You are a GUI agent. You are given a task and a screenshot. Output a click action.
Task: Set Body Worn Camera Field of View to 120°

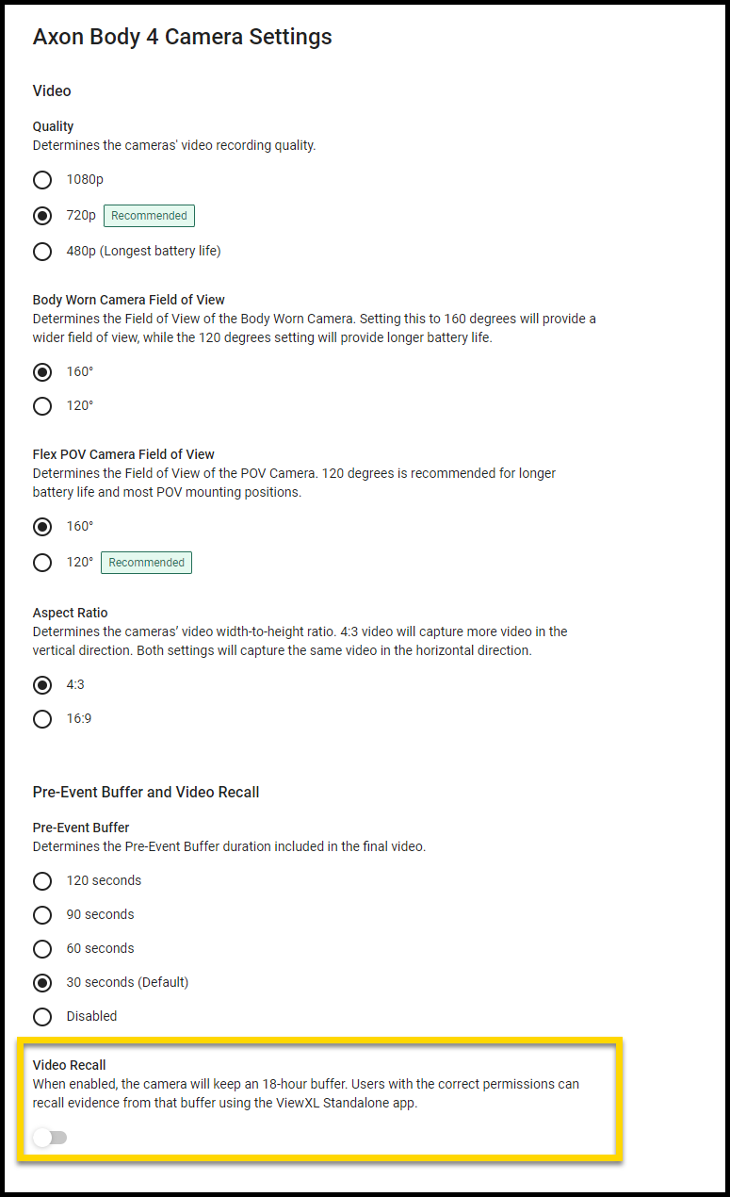tap(41, 405)
